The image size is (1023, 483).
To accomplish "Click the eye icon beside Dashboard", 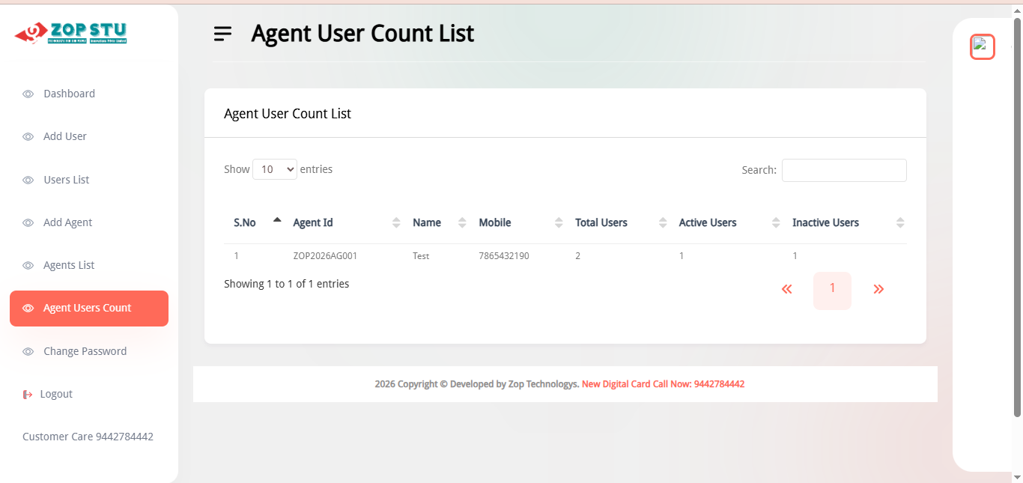I will pos(28,94).
